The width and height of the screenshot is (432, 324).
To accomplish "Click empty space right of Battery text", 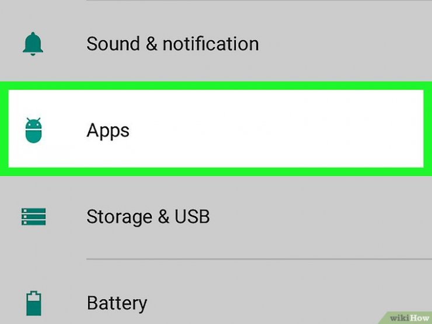I will (290, 304).
